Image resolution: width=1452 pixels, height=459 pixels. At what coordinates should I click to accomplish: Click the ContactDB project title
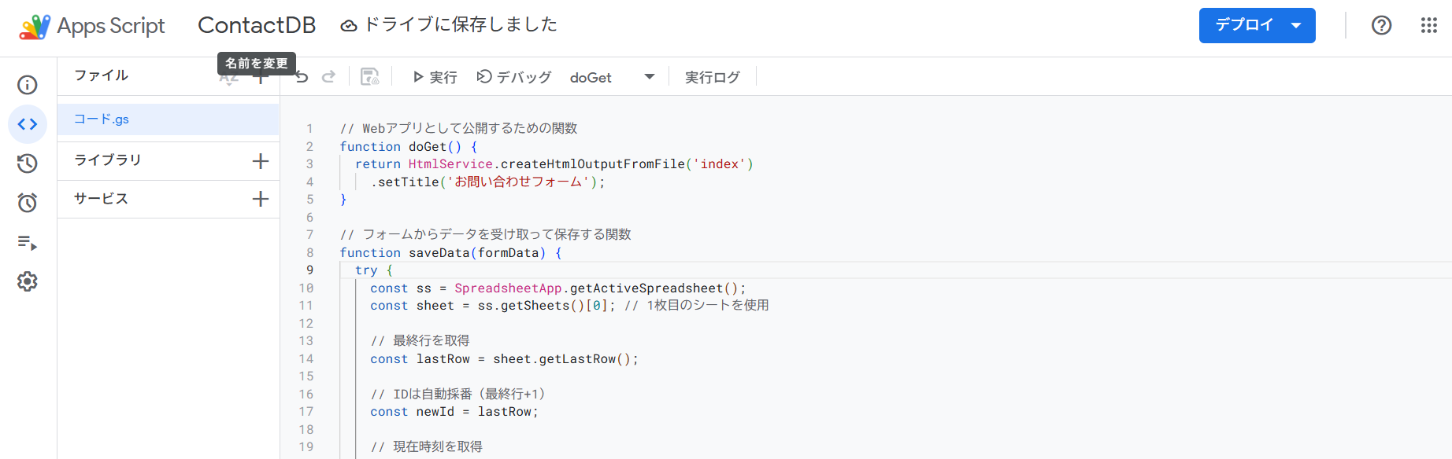257,25
